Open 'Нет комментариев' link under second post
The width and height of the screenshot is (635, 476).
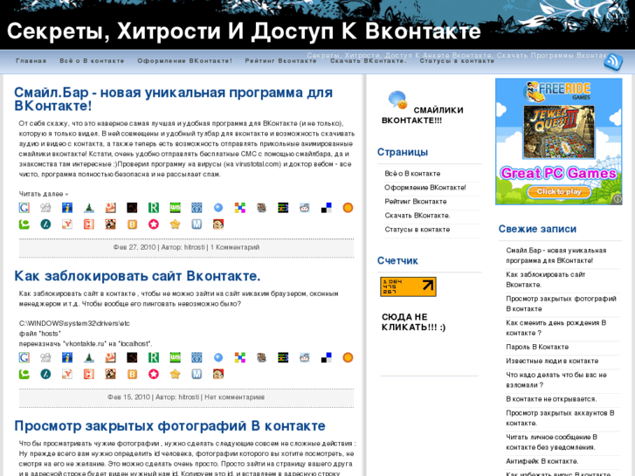[234, 397]
